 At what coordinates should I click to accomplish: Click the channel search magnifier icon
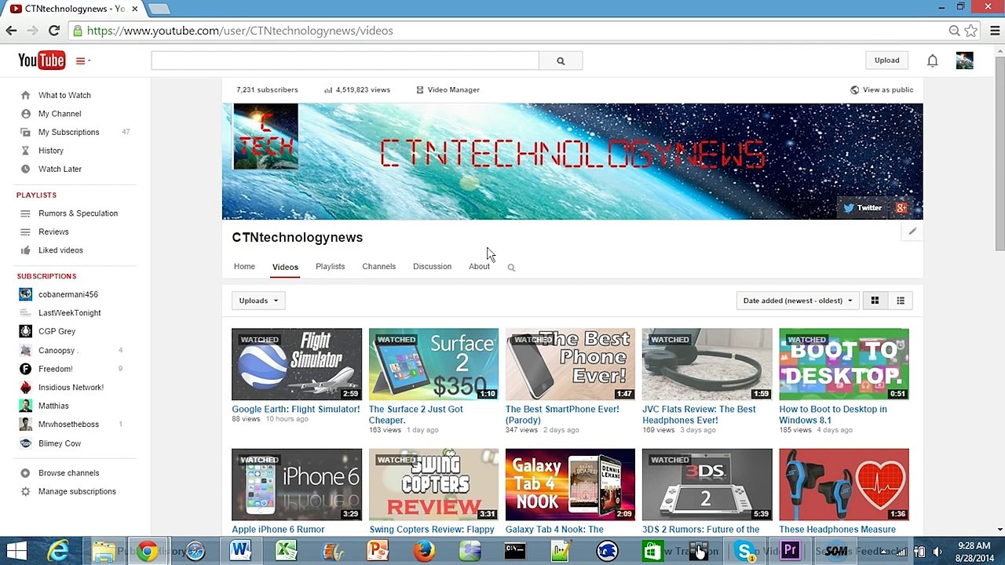511,268
